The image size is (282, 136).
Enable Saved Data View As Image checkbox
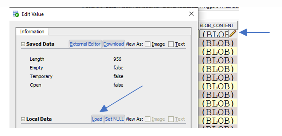point(148,44)
